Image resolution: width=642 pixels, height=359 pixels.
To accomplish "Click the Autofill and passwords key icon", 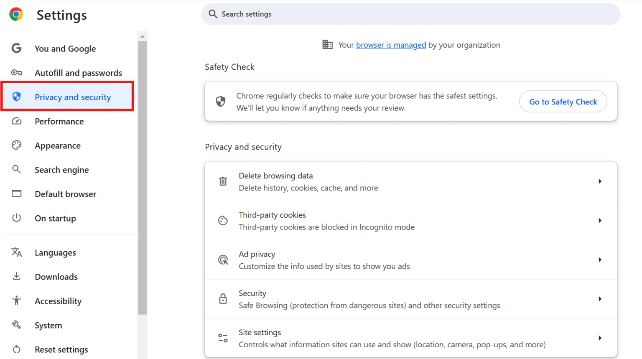I will 16,72.
